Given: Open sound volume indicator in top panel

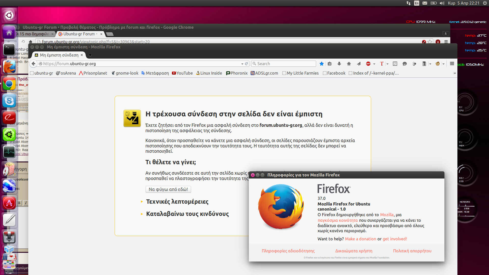Looking at the screenshot, I should pyautogui.click(x=442, y=3).
